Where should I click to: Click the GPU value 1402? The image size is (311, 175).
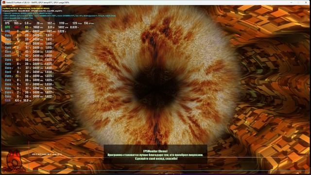(x=61, y=27)
